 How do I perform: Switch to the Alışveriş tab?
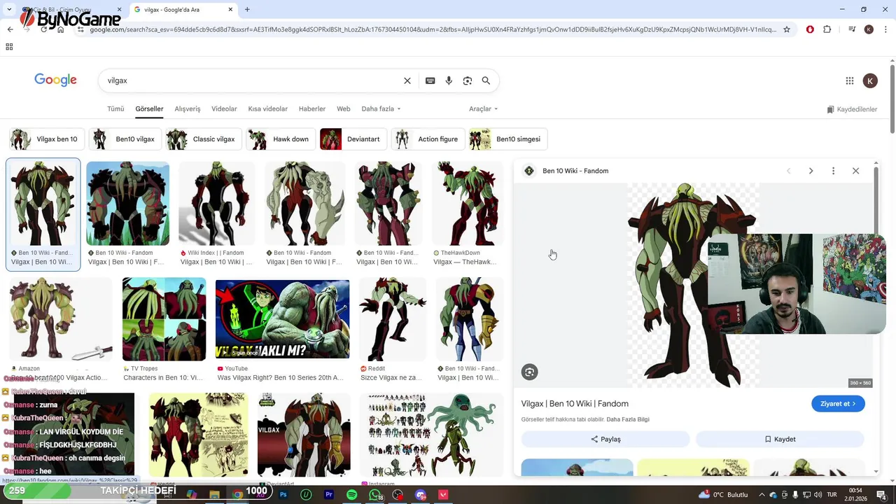pos(187,109)
